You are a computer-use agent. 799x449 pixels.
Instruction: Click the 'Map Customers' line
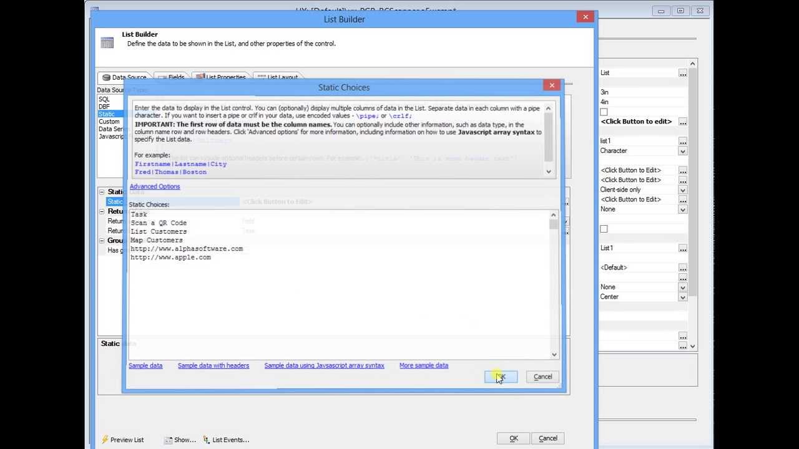point(157,240)
